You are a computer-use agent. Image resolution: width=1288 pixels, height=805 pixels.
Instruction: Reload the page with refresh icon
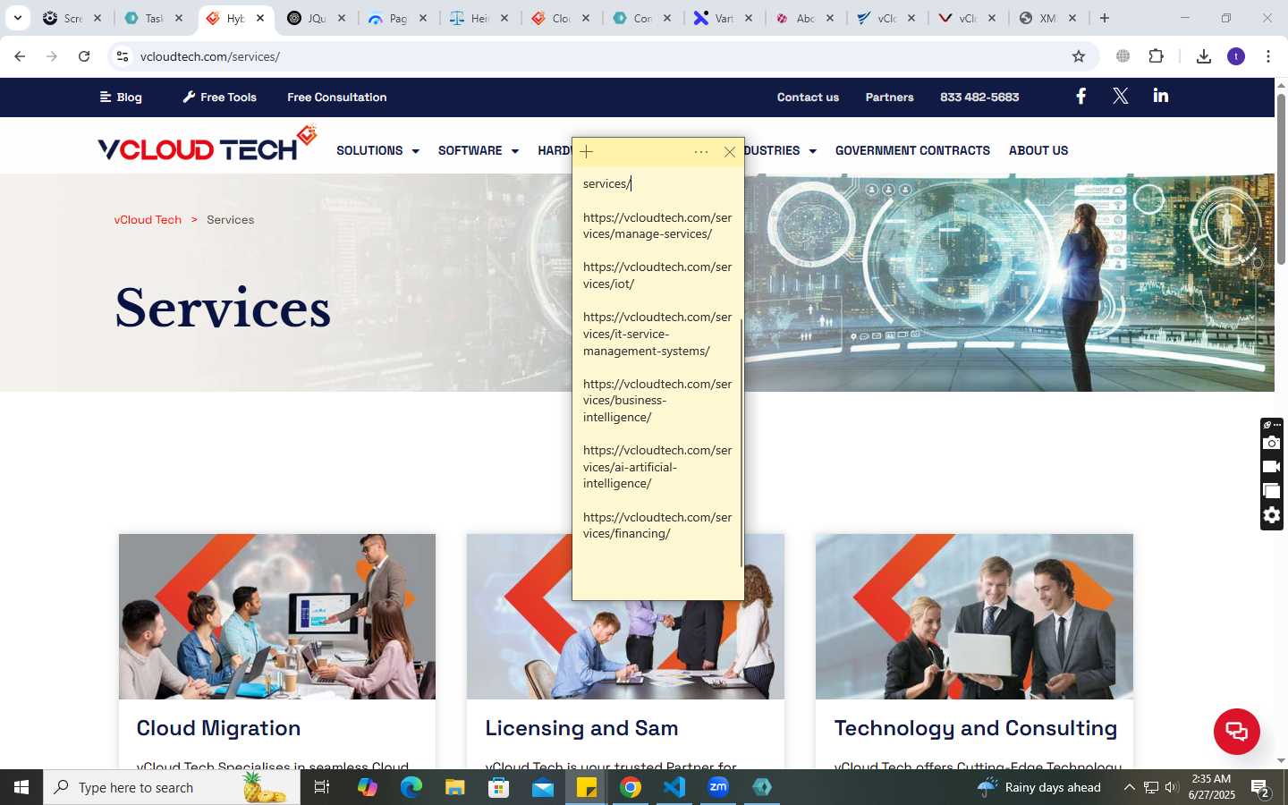tap(84, 56)
